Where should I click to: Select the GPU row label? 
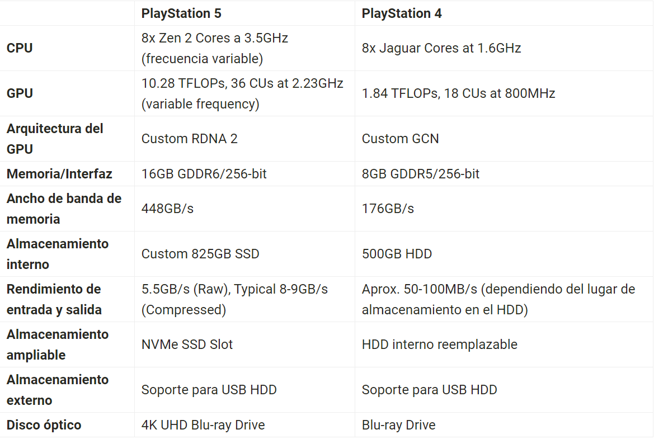tap(20, 93)
